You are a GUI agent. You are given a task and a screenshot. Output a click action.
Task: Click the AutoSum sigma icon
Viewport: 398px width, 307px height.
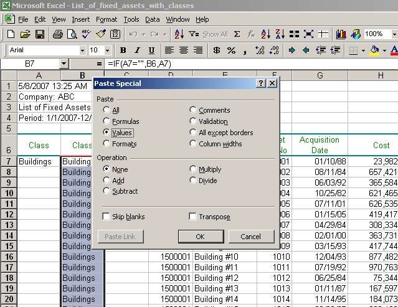(x=237, y=34)
